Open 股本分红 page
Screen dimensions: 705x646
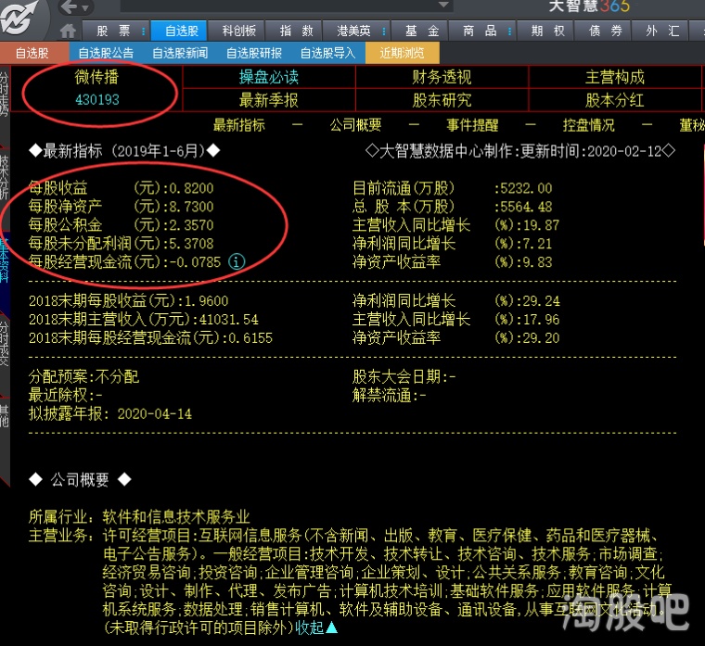(x=614, y=100)
